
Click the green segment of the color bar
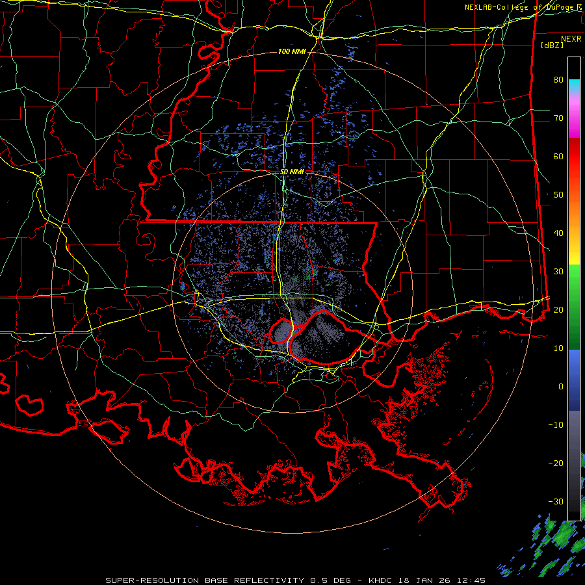(574, 307)
